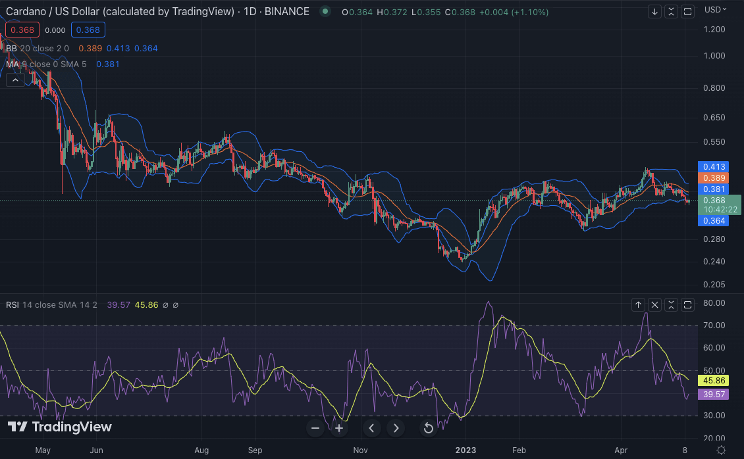
Task: Click the high value H0.372 in header
Action: (x=392, y=12)
